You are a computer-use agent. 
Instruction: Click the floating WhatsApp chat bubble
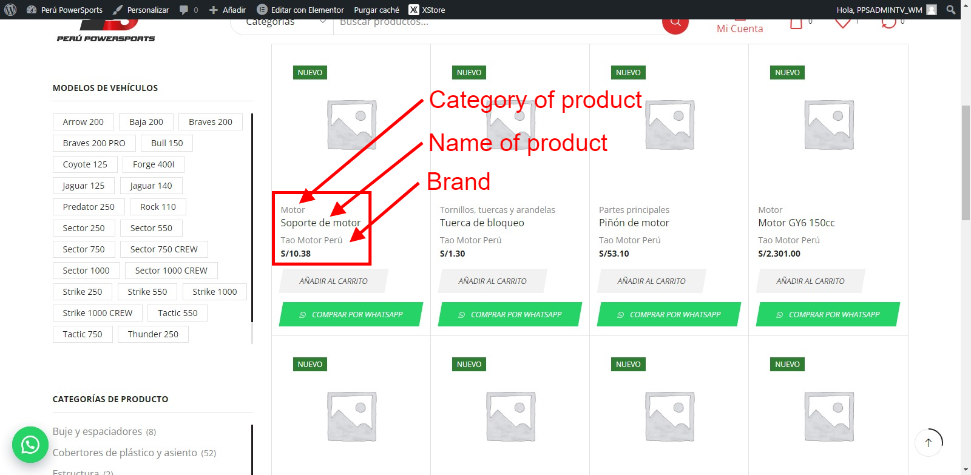point(30,445)
